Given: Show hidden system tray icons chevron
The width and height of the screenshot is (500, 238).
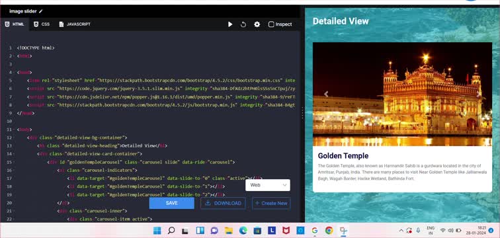Looking at the screenshot, I should [x=401, y=230].
